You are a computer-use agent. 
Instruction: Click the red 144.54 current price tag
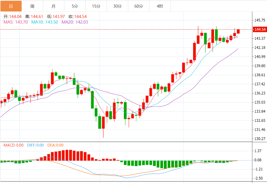(260, 29)
